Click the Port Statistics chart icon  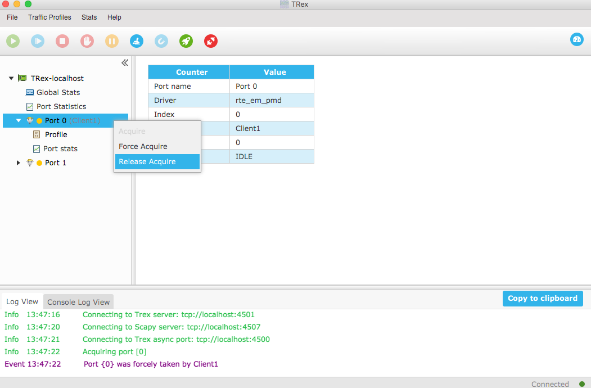pos(30,107)
